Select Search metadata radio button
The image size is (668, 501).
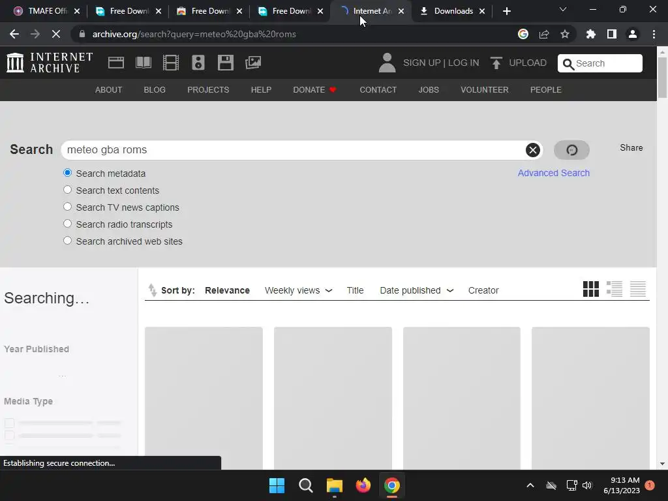click(67, 172)
